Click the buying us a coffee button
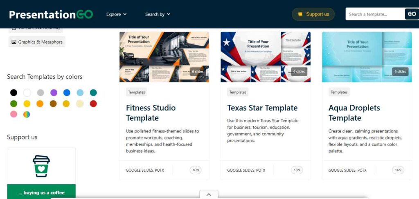The width and height of the screenshot is (419, 199). 41,192
